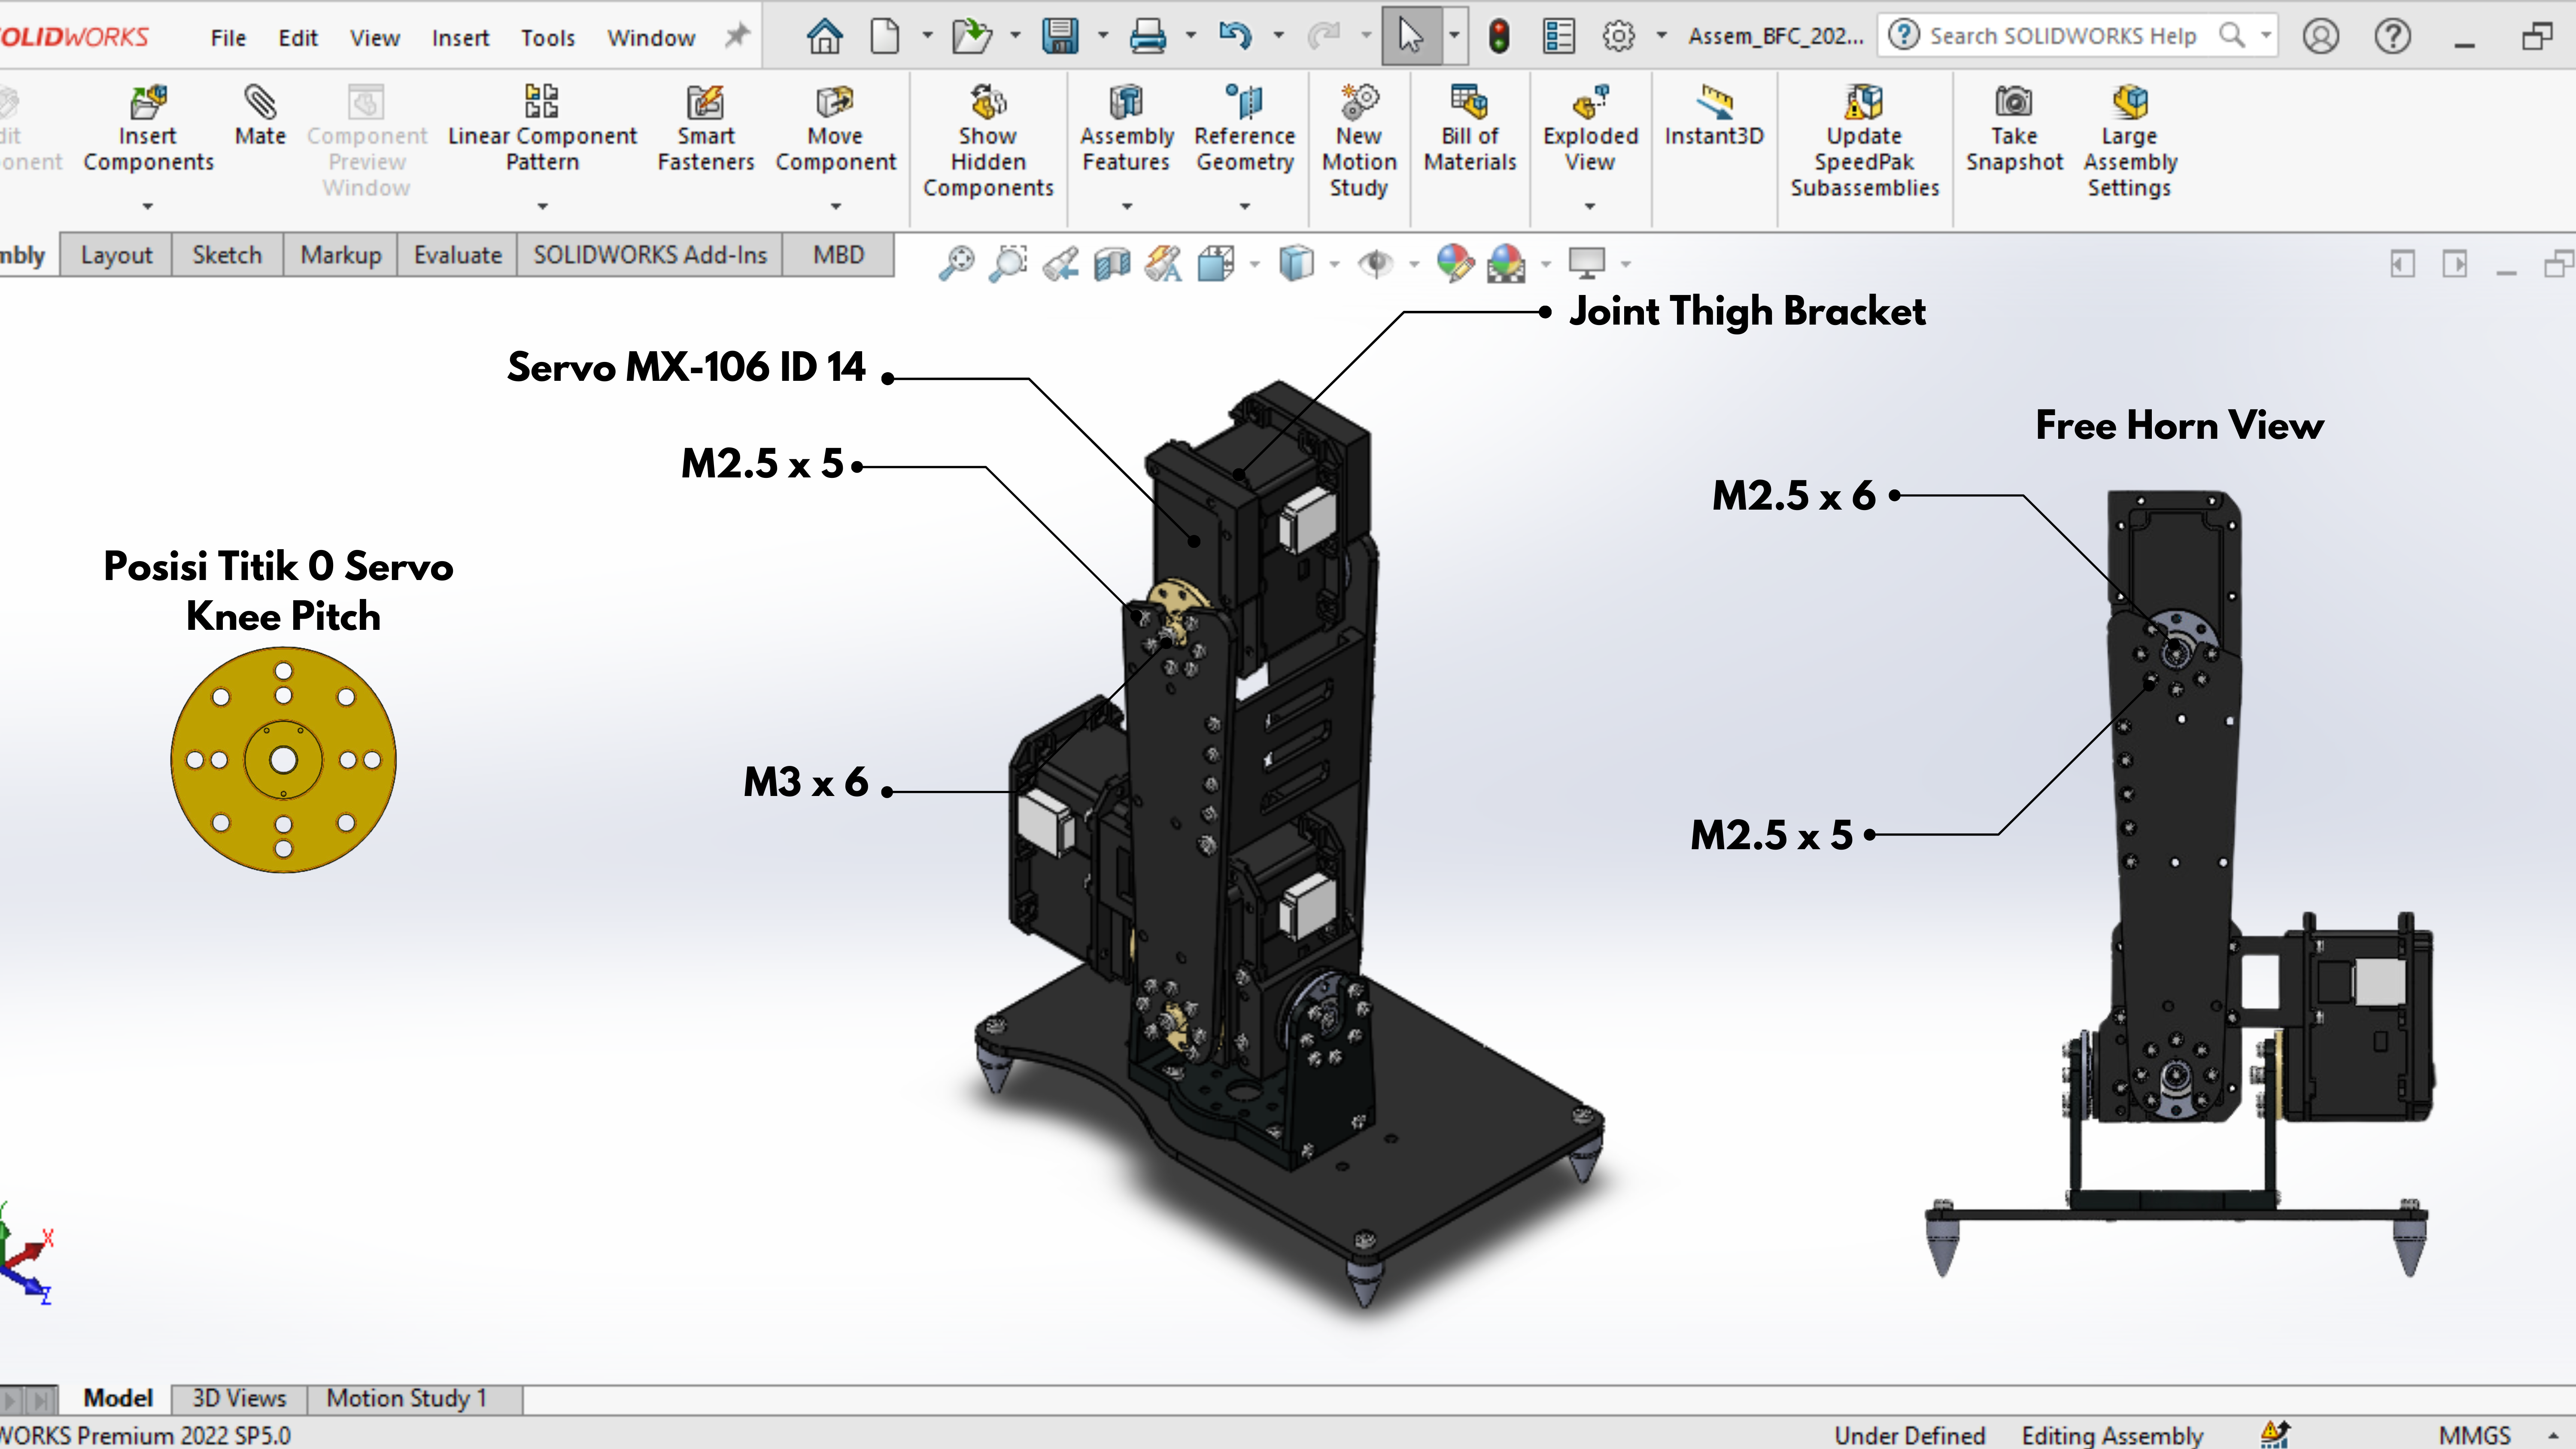The width and height of the screenshot is (2576, 1449).
Task: Click the Mate paperclip tool
Action: click(x=260, y=115)
